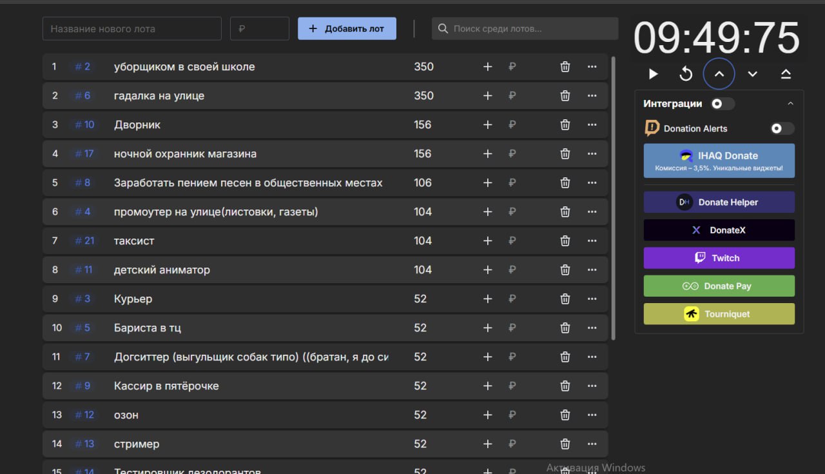Add amount to Догситтер lot
The height and width of the screenshot is (474, 825).
click(x=487, y=357)
